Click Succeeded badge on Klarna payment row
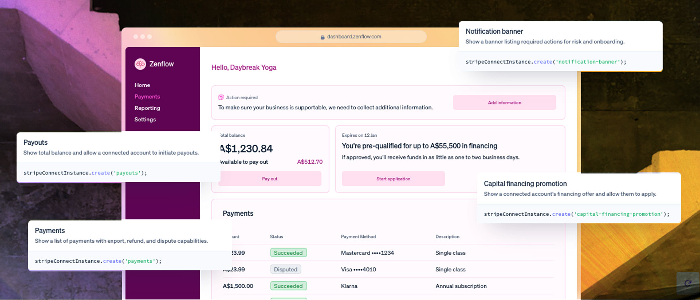 point(288,286)
